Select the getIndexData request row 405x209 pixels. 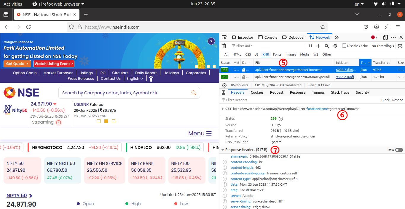click(312, 77)
